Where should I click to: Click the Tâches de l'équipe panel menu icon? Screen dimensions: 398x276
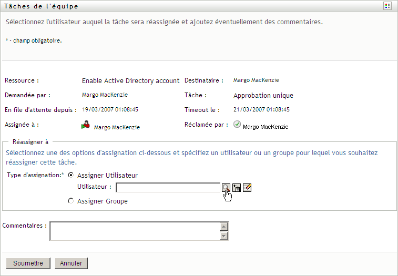pyautogui.click(x=388, y=6)
